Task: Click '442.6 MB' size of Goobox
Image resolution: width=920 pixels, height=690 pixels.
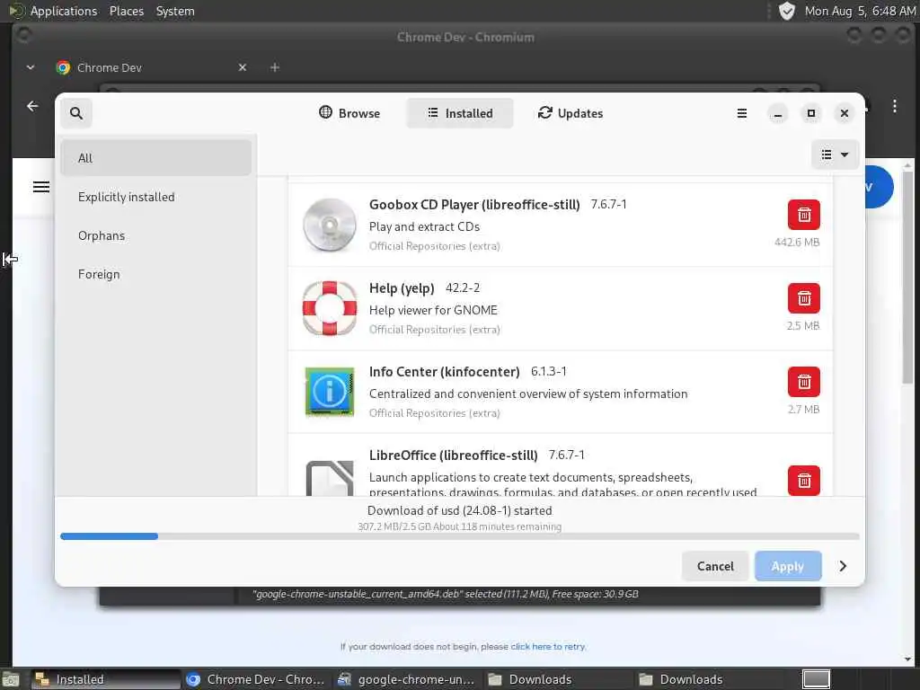Action: point(796,242)
